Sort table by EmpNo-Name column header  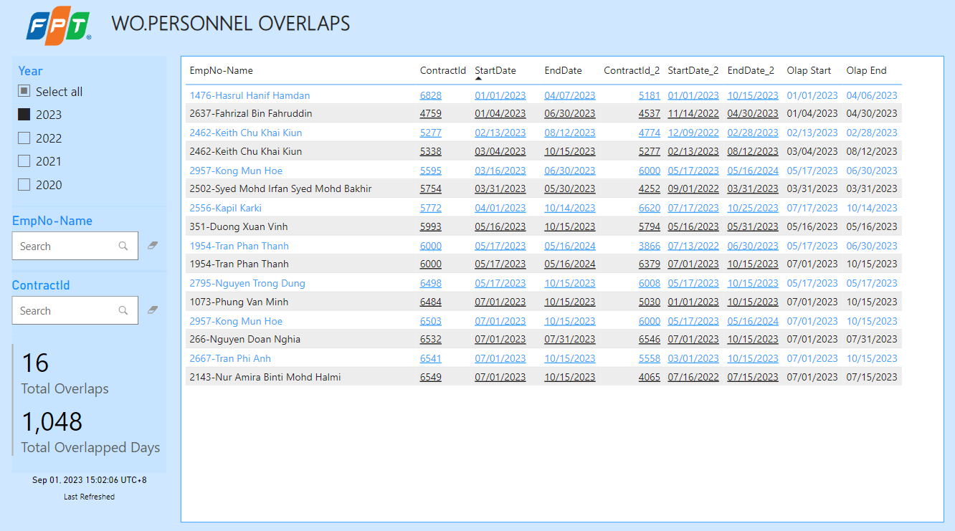(221, 70)
